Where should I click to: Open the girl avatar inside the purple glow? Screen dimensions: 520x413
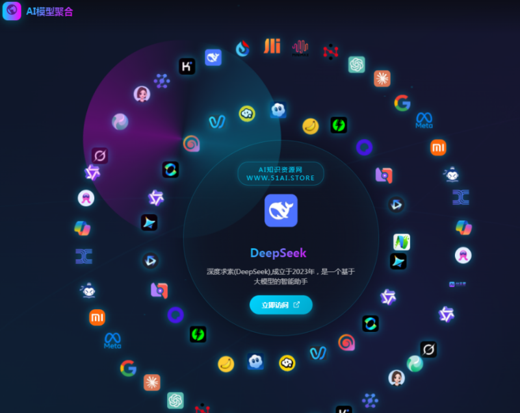[142, 94]
